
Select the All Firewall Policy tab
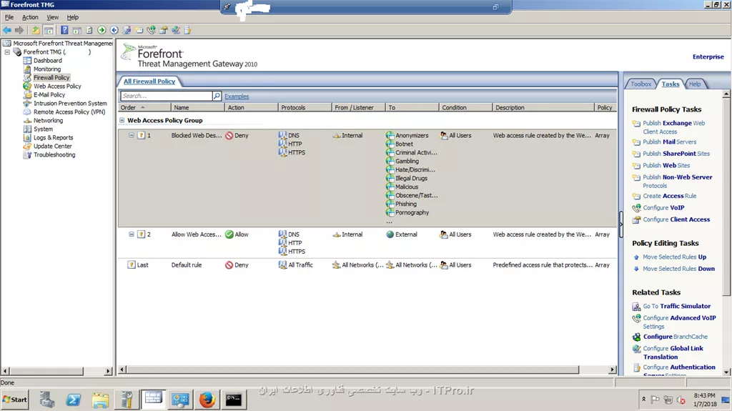pyautogui.click(x=149, y=81)
